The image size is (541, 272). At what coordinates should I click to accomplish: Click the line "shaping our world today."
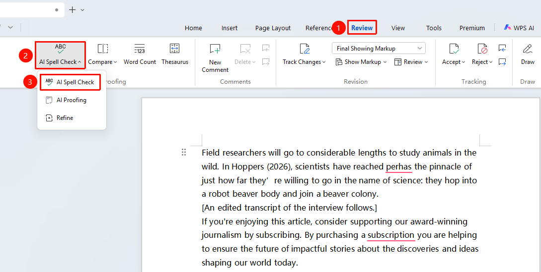coord(250,263)
